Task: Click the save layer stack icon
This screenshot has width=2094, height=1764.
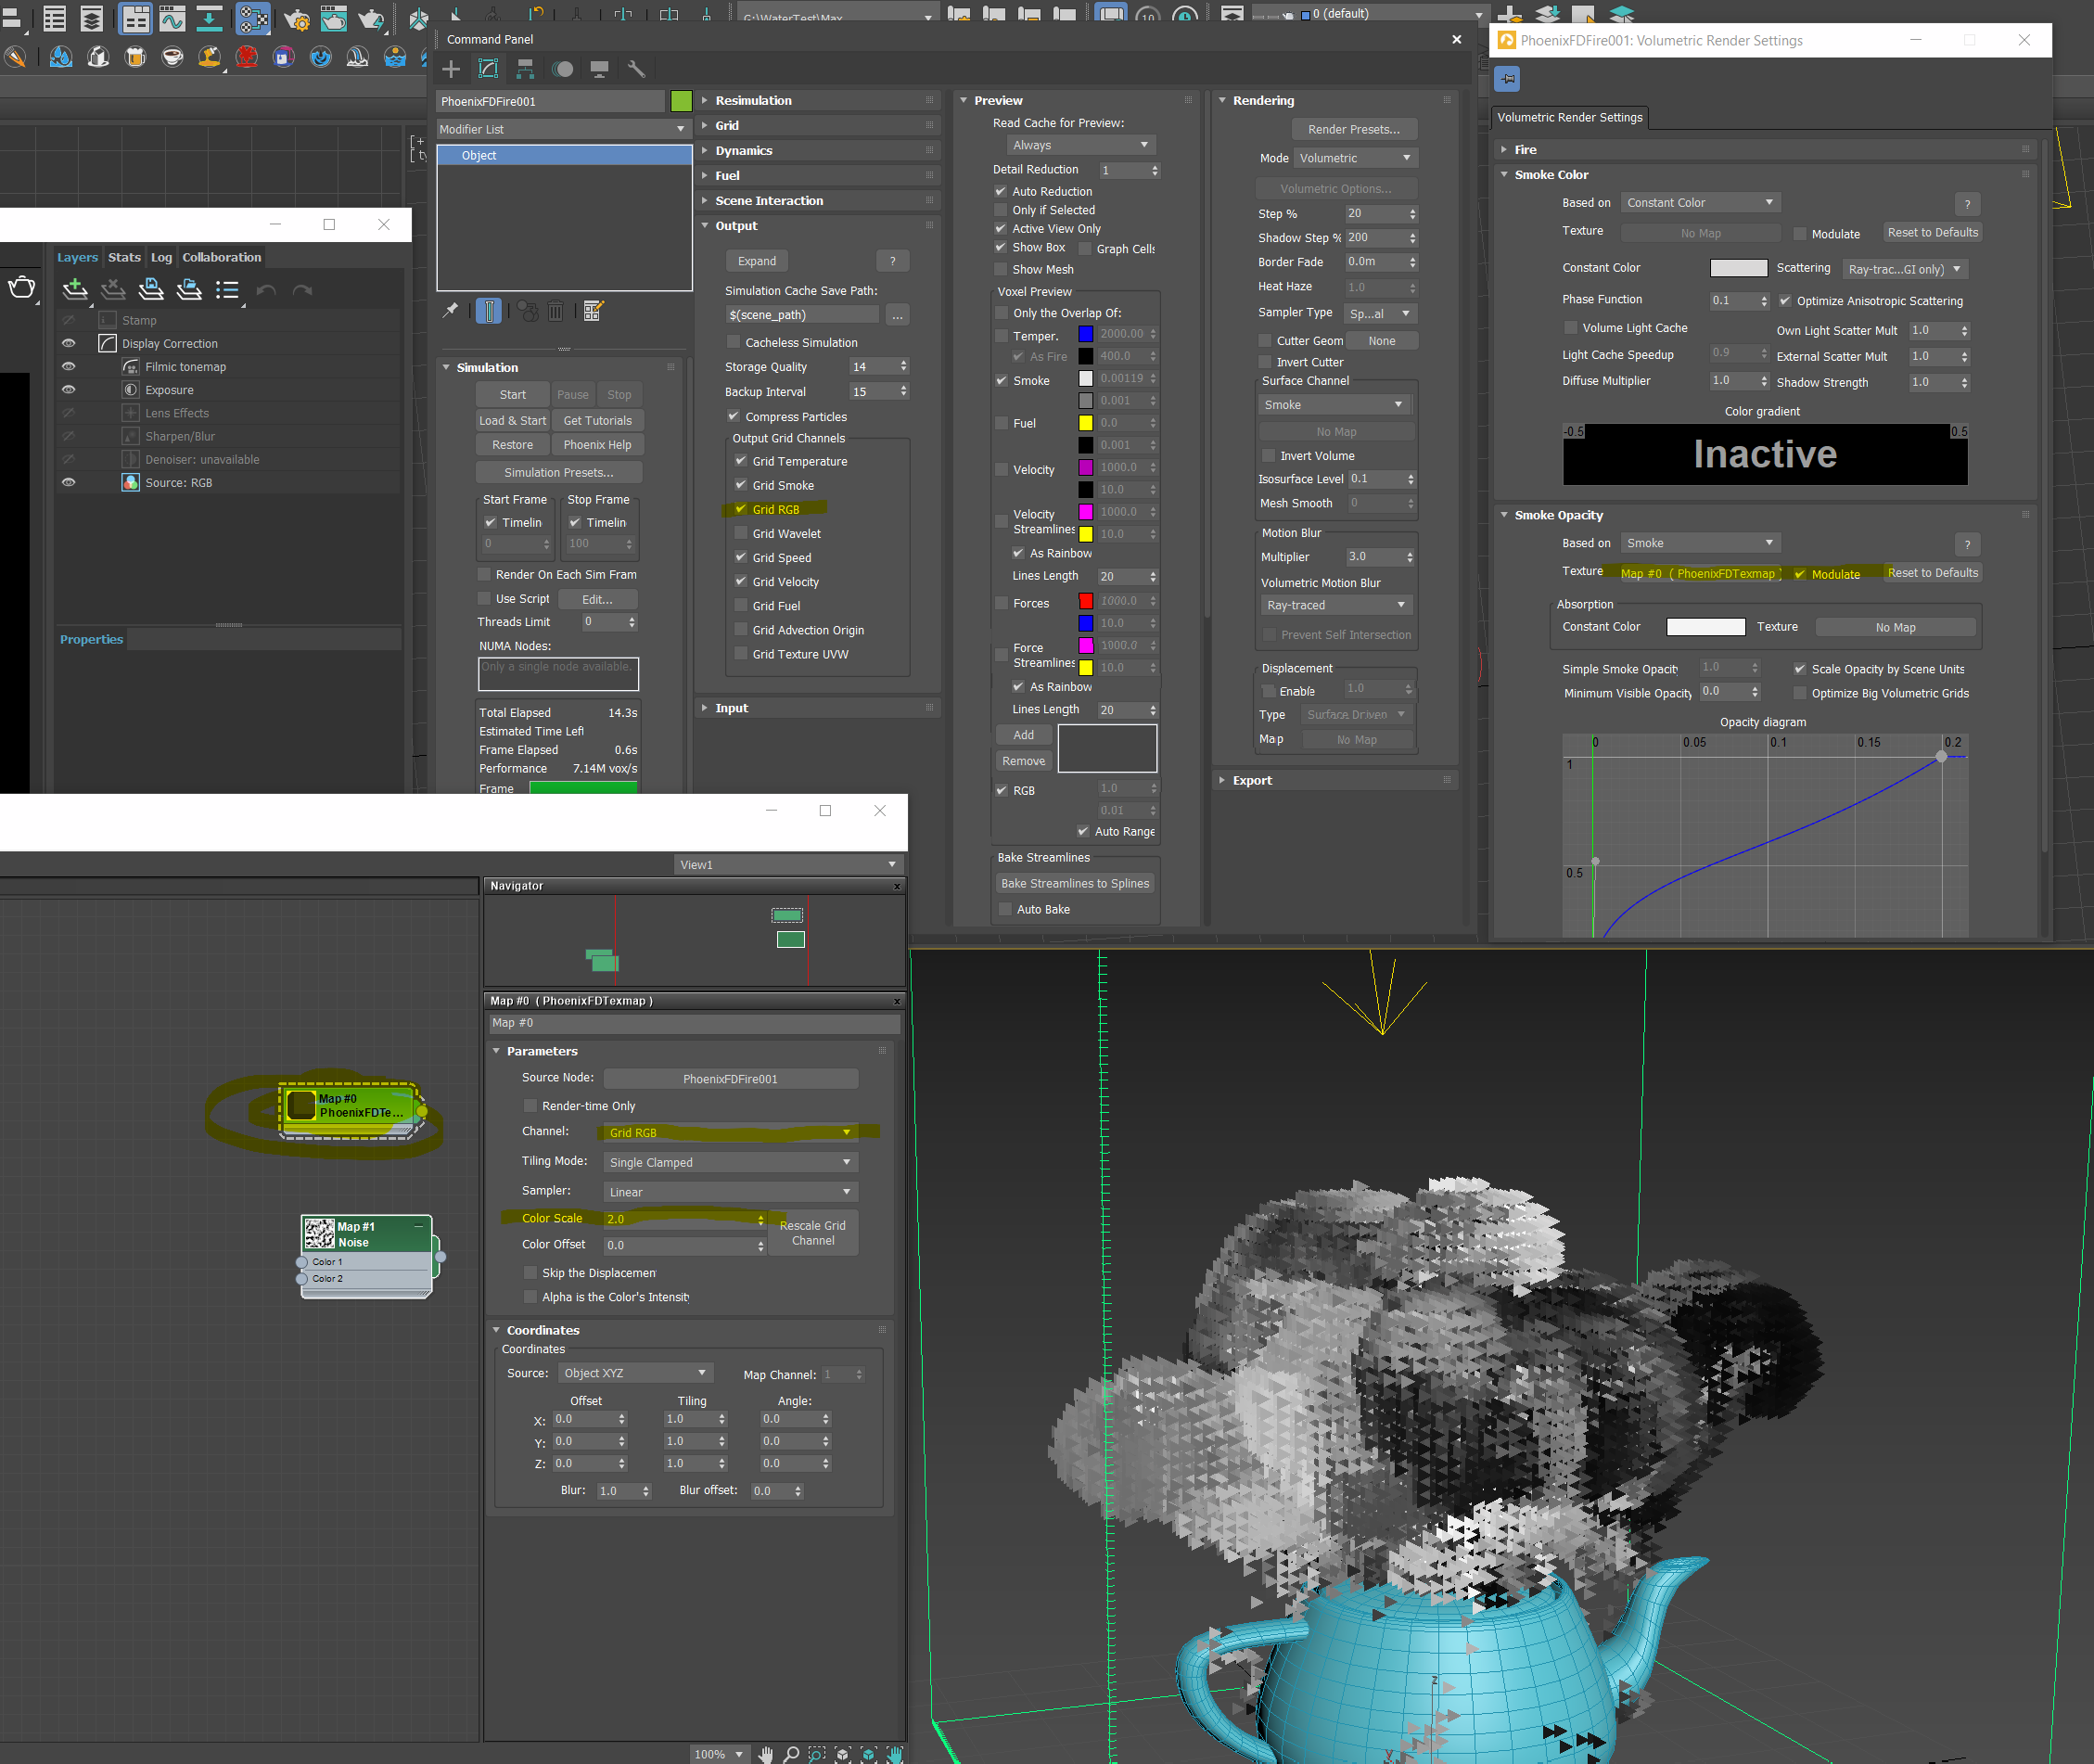Action: pos(151,290)
